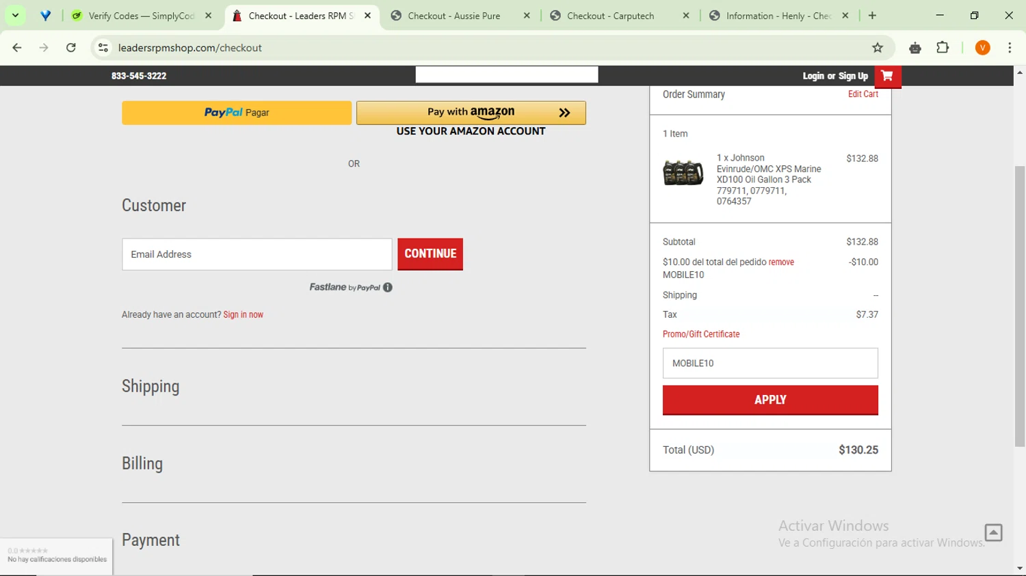Switch to Verify Codes — SimplyCodes tab

[142, 16]
